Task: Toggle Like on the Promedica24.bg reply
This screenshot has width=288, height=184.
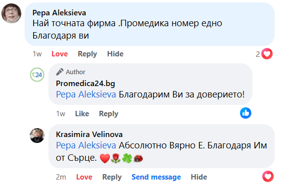Action: click(x=82, y=114)
